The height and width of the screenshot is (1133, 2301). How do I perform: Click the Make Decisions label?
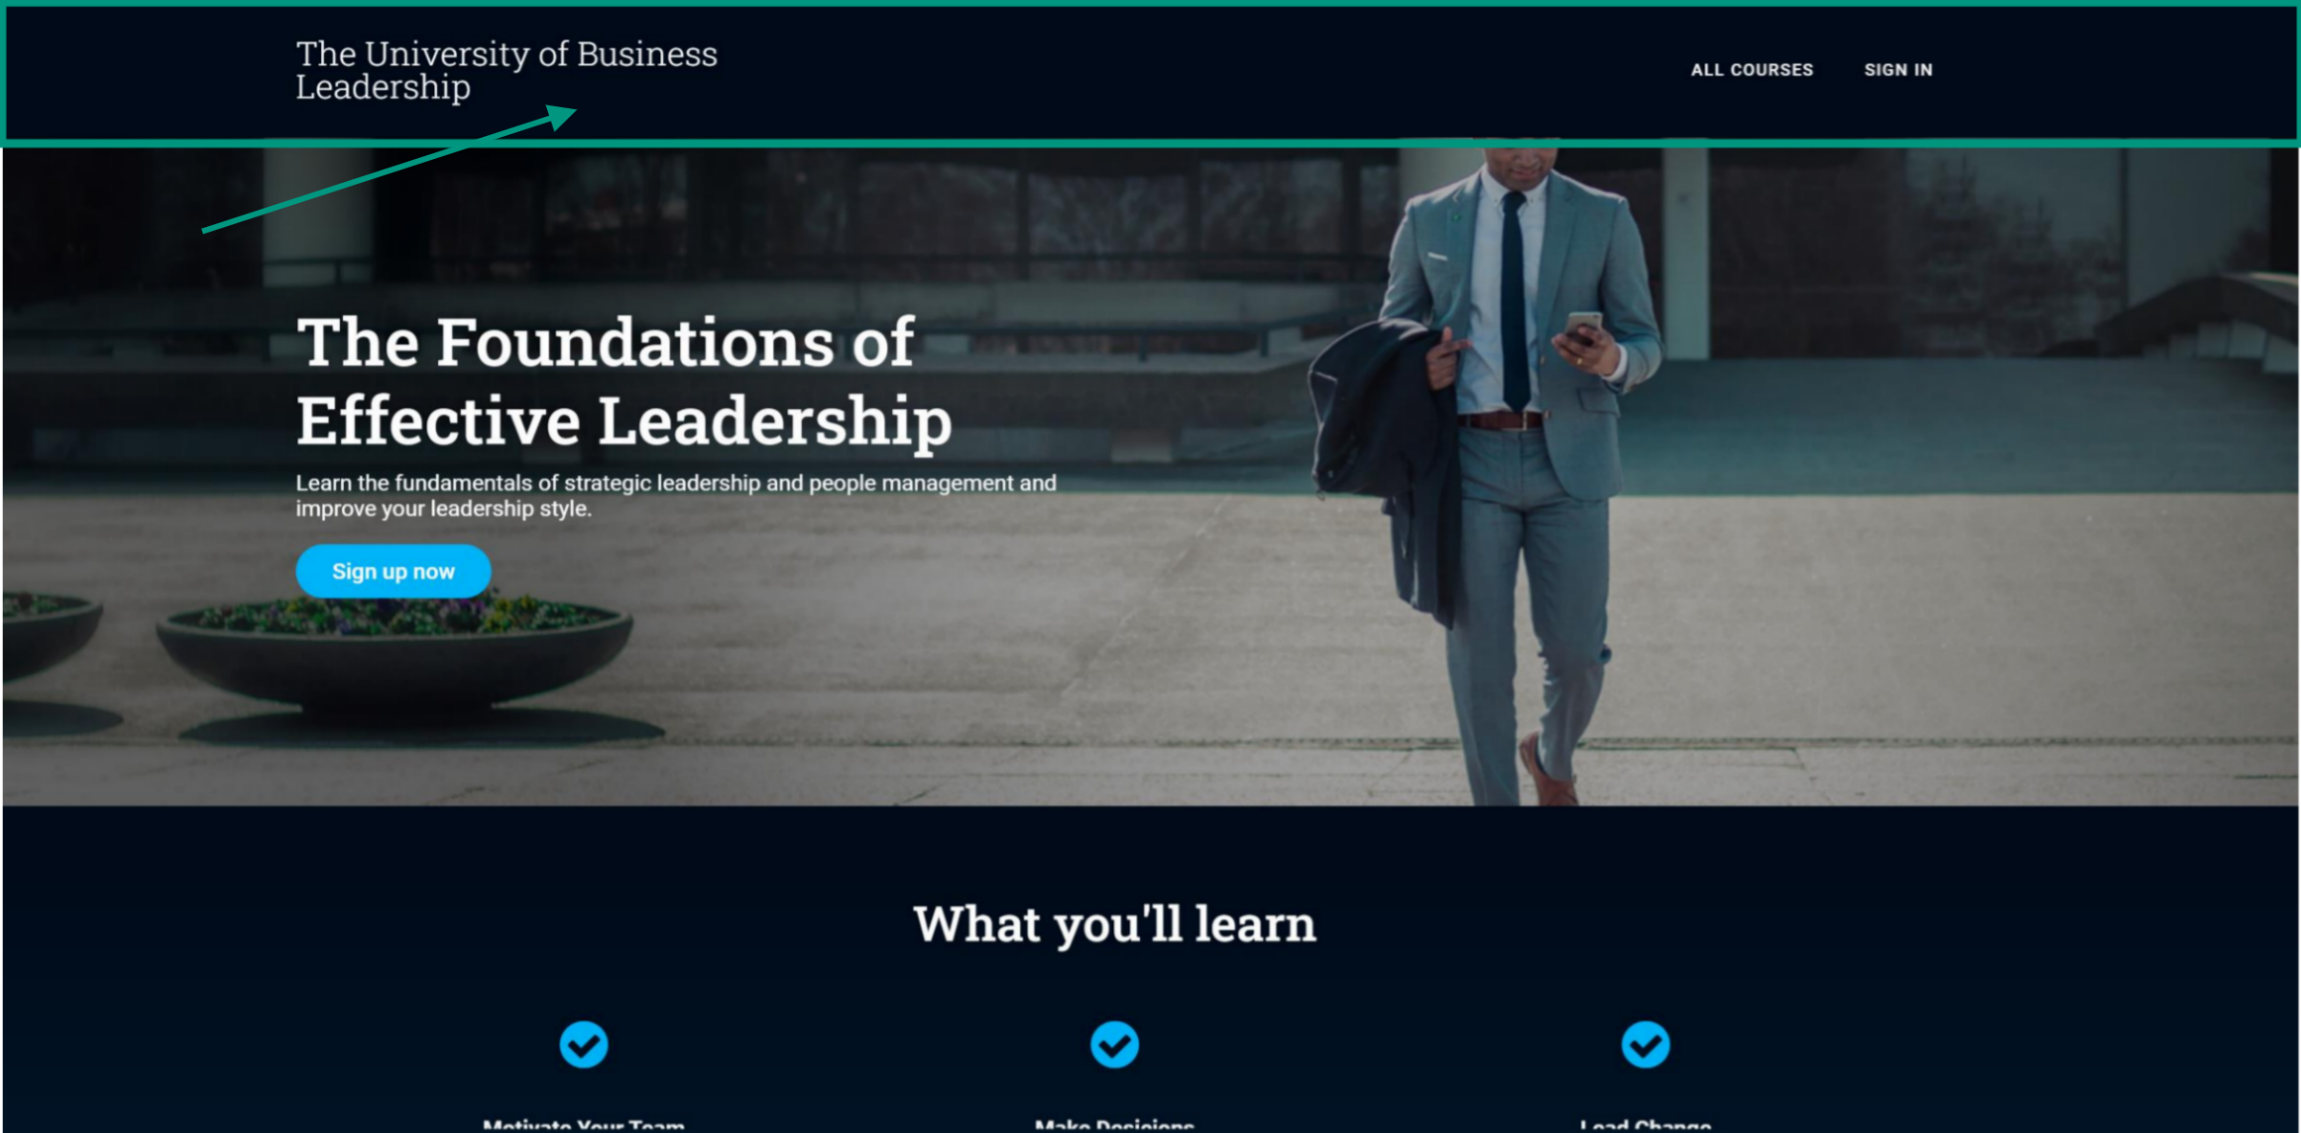[1114, 1125]
